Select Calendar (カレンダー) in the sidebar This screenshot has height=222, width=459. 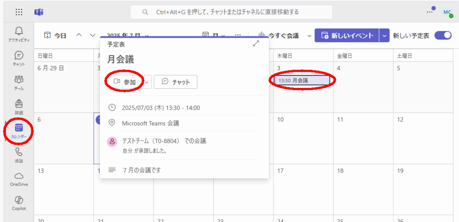(19, 131)
